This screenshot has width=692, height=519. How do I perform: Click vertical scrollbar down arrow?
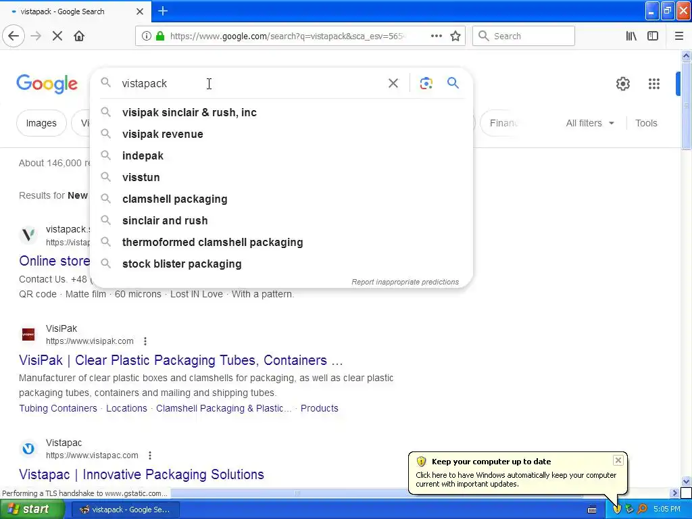686,481
